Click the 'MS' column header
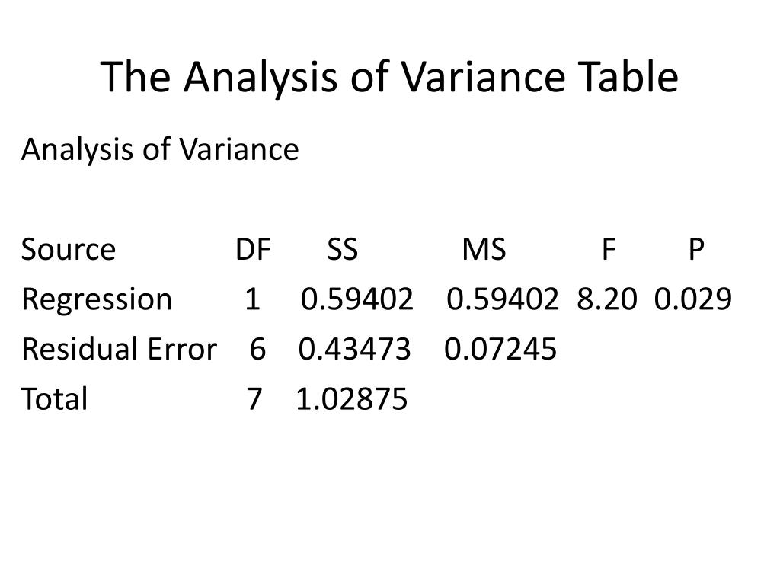 [x=484, y=249]
